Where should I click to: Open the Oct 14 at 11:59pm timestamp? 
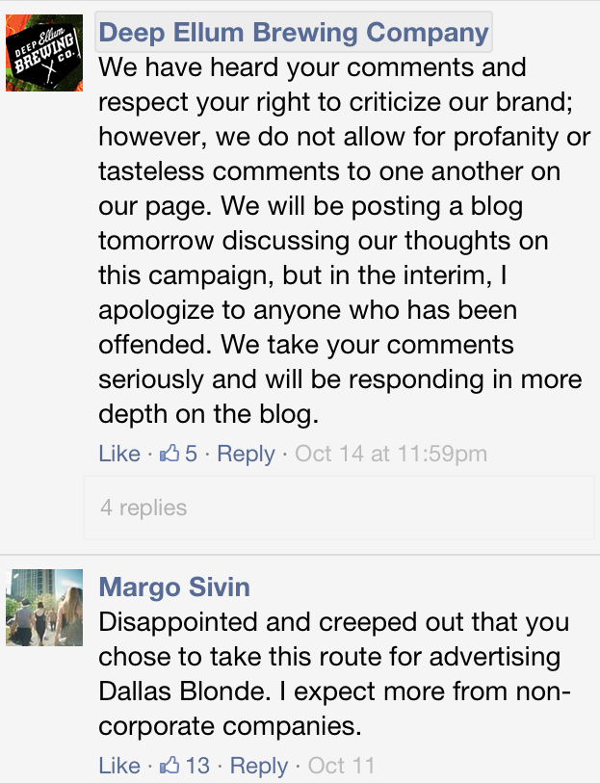click(391, 454)
